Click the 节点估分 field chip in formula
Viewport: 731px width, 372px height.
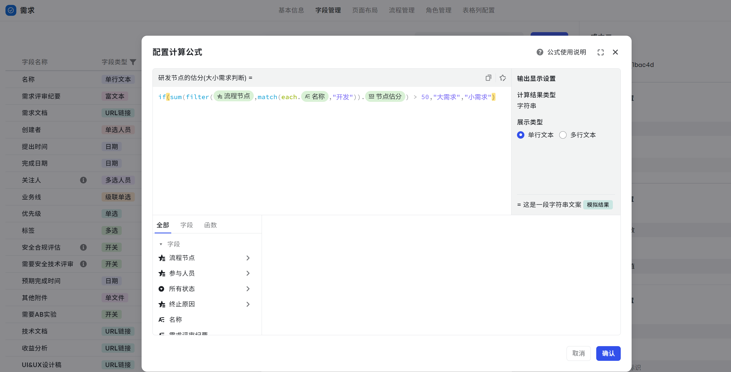pos(385,96)
